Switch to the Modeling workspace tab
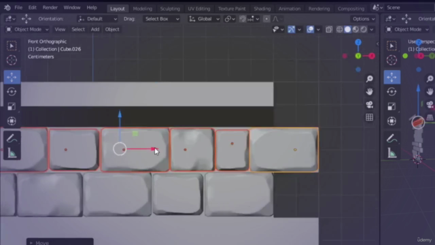The height and width of the screenshot is (245, 435). 142,9
